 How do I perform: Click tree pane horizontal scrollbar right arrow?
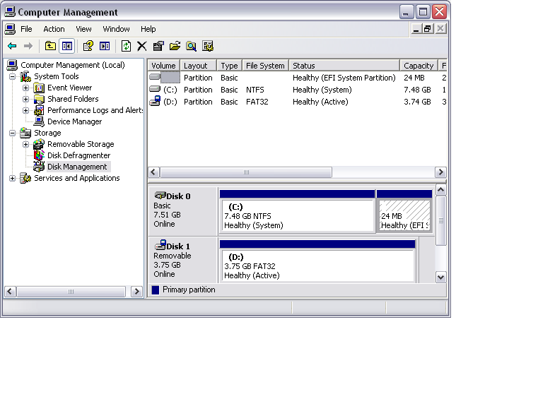pyautogui.click(x=136, y=292)
